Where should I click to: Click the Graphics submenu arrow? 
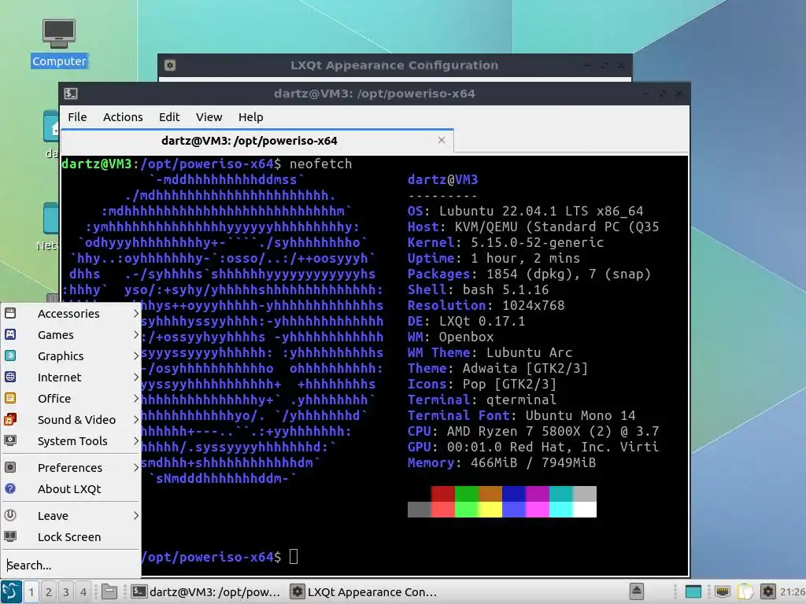coord(135,356)
